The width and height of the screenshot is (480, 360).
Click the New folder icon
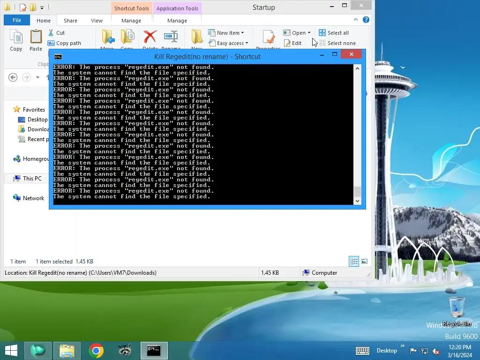point(197,37)
